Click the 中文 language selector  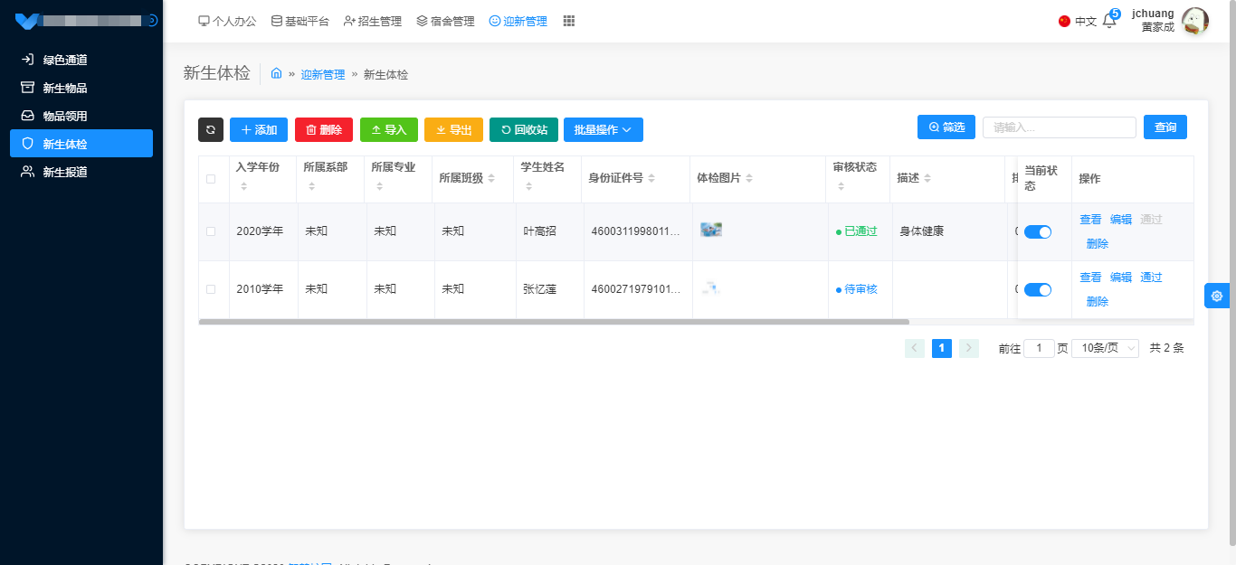tap(1086, 21)
